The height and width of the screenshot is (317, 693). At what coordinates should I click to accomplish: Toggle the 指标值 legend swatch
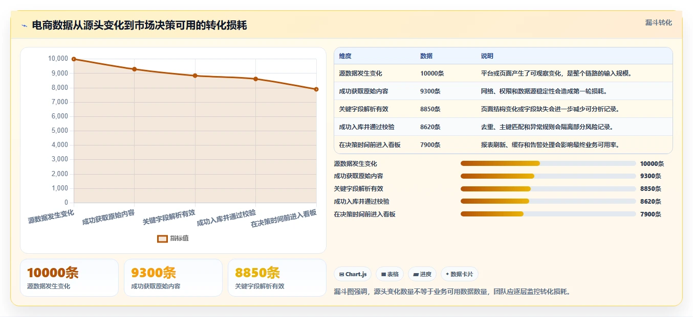point(162,238)
